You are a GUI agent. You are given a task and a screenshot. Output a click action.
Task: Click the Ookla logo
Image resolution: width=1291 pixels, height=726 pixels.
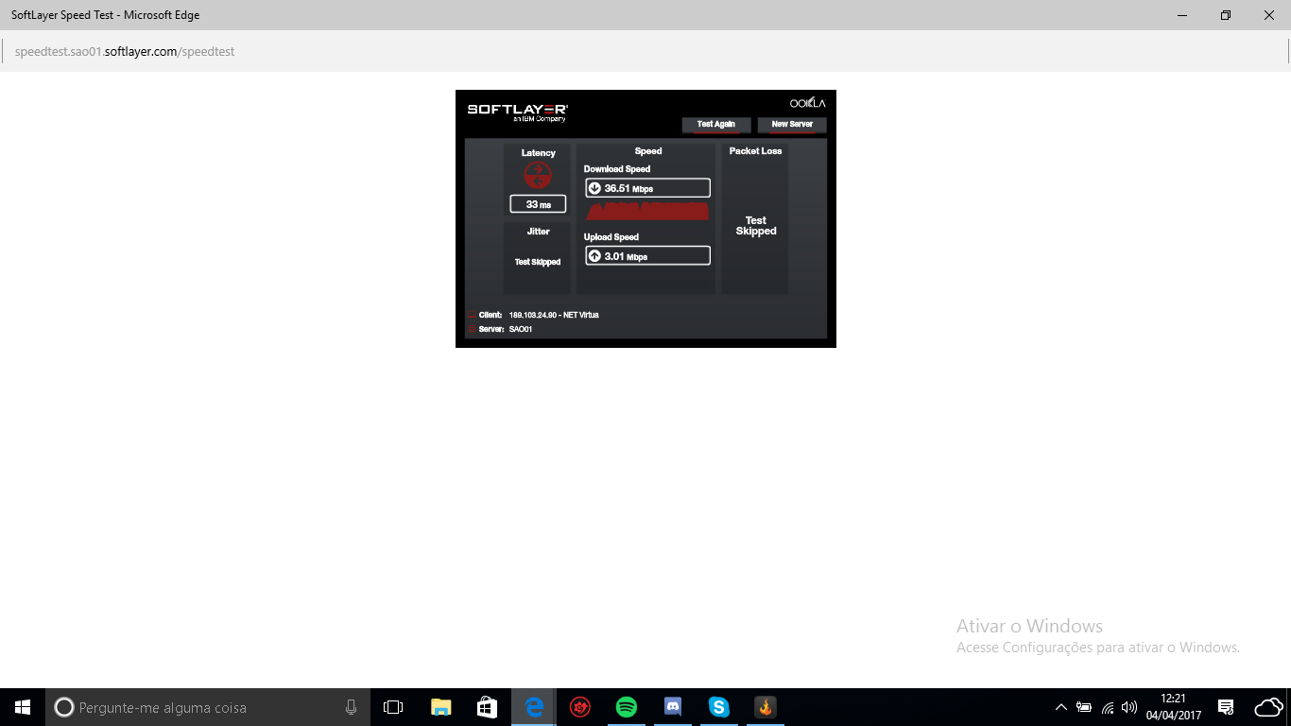(807, 103)
